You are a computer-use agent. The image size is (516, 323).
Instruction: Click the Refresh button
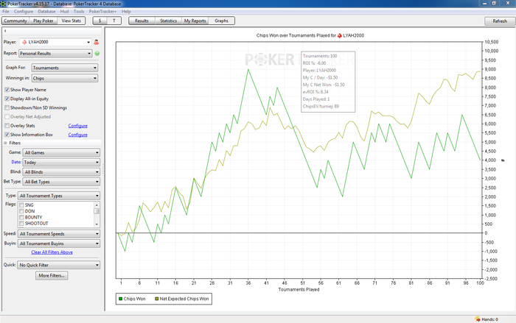point(499,21)
